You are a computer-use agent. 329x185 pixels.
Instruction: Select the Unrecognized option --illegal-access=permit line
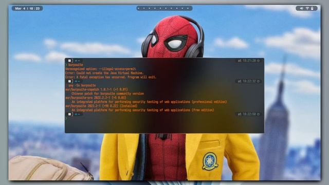(101, 69)
